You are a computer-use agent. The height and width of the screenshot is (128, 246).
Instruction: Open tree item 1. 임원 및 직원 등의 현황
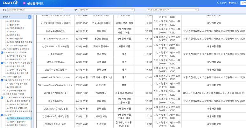[17, 84]
